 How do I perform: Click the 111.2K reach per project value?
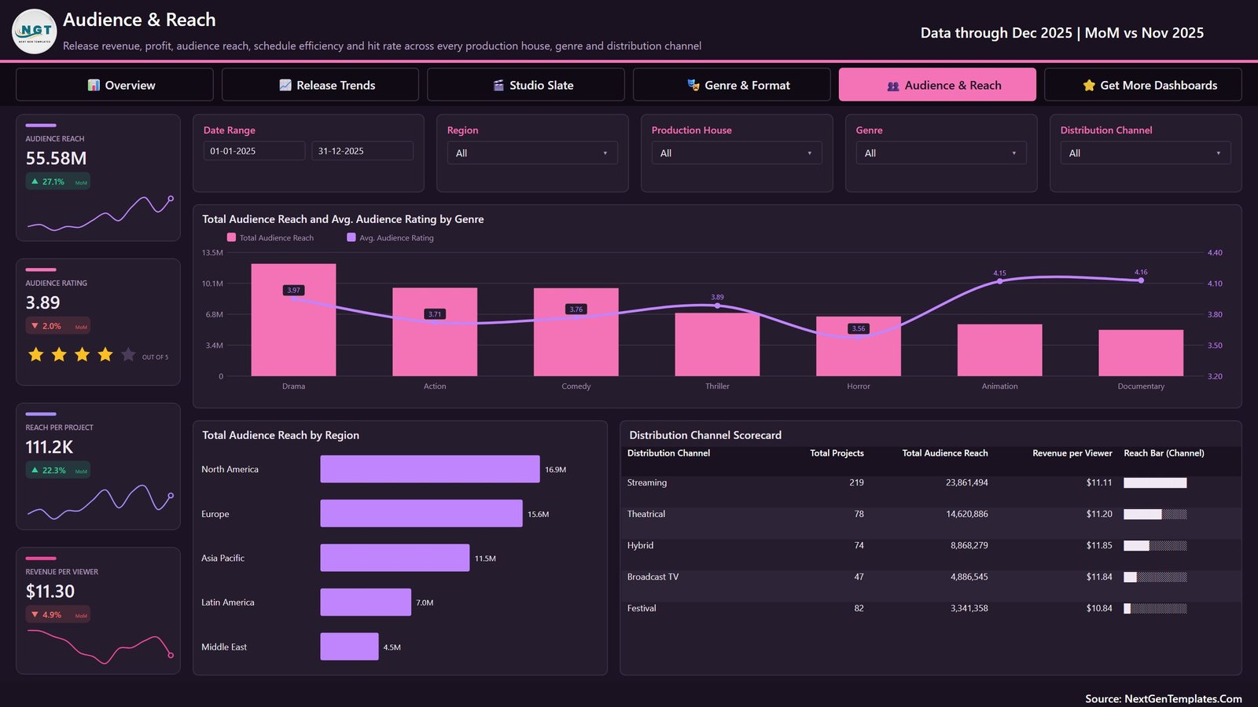pos(49,447)
